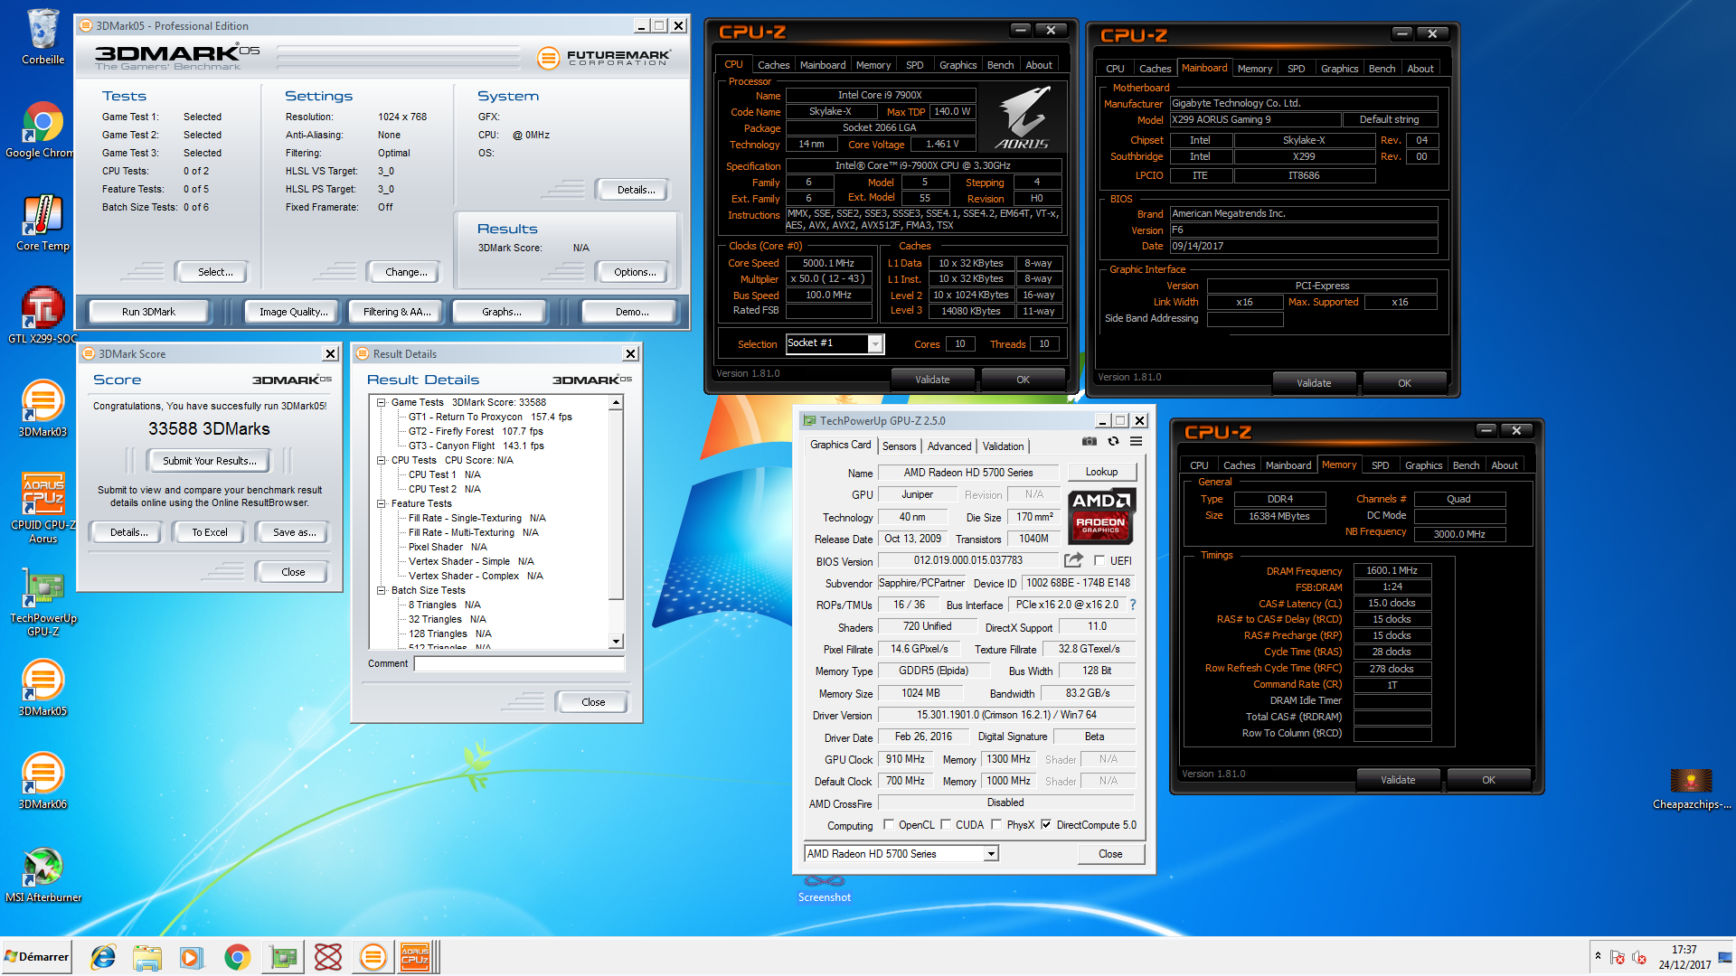Open Internet Explorer from the taskbar

point(103,957)
